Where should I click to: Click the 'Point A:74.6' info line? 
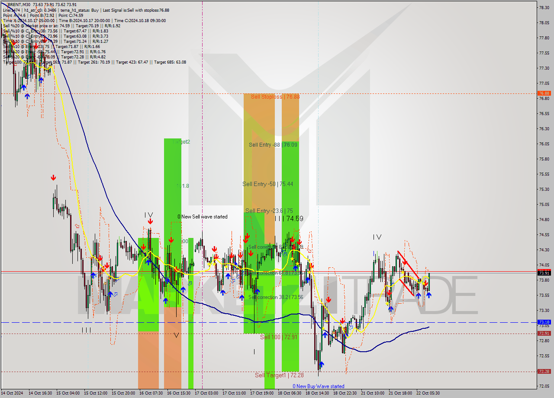[x=14, y=15]
